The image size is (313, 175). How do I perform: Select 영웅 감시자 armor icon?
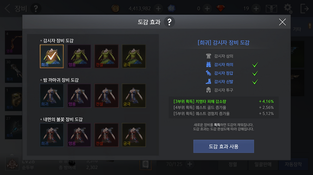[79, 56]
